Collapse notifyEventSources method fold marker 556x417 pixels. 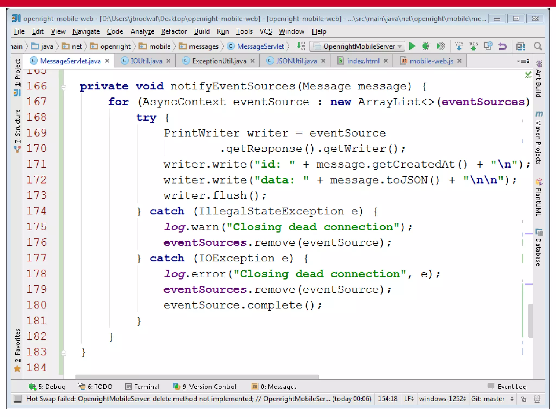click(x=64, y=87)
